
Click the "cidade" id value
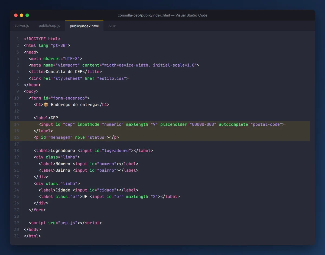click(107, 190)
